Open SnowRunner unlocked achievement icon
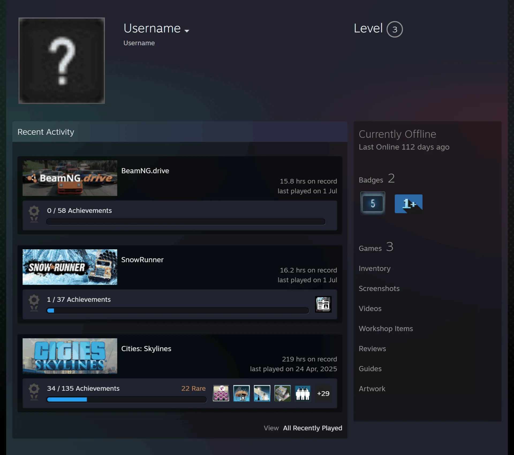 point(323,304)
